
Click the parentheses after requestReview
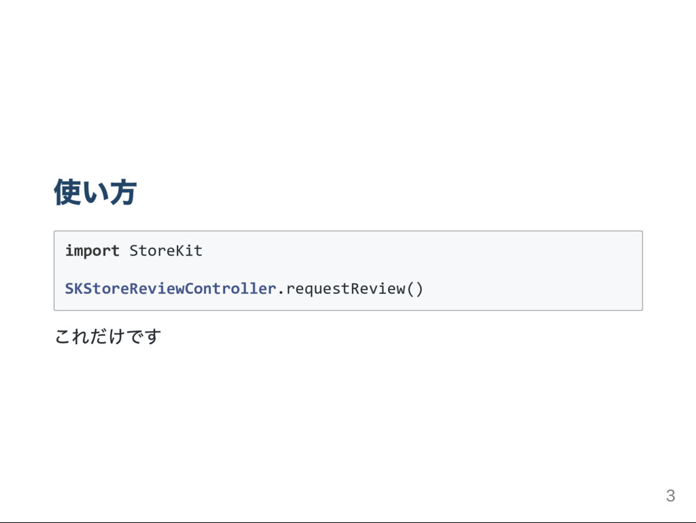tap(415, 289)
